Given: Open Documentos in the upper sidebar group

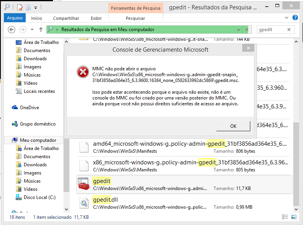Looking at the screenshot, I should (x=37, y=51).
